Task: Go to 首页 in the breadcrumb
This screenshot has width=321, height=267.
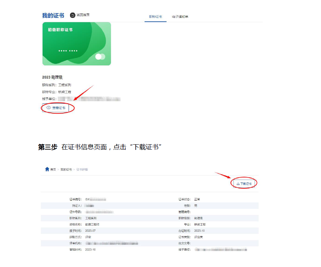Action: click(53, 170)
